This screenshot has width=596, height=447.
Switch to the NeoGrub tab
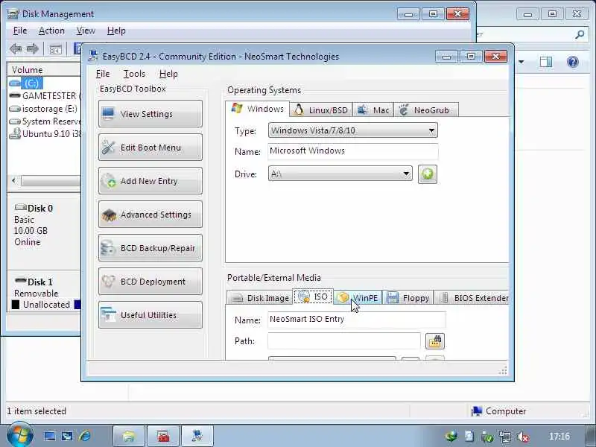[x=425, y=110]
